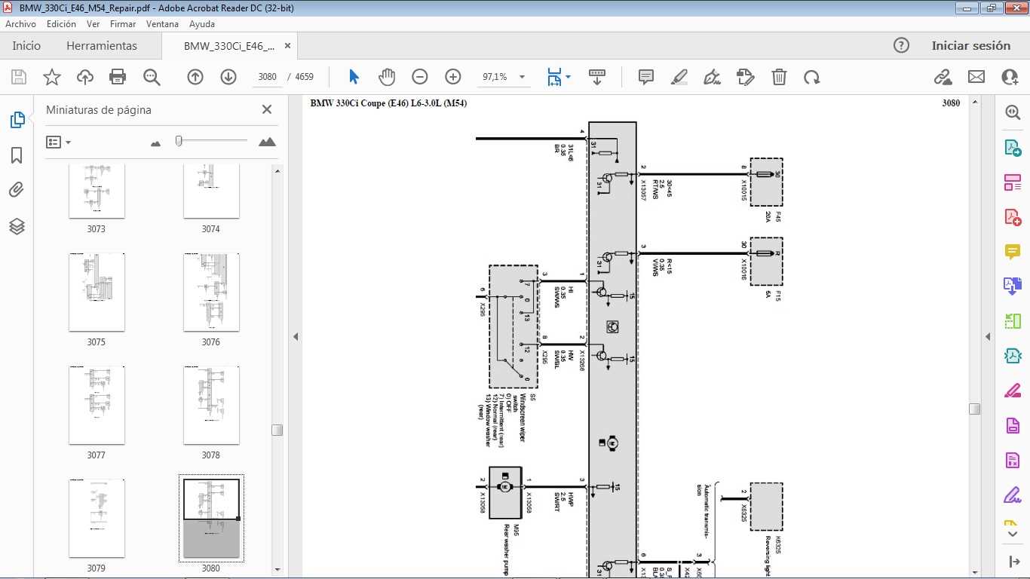Send file by email envelope icon

[976, 77]
